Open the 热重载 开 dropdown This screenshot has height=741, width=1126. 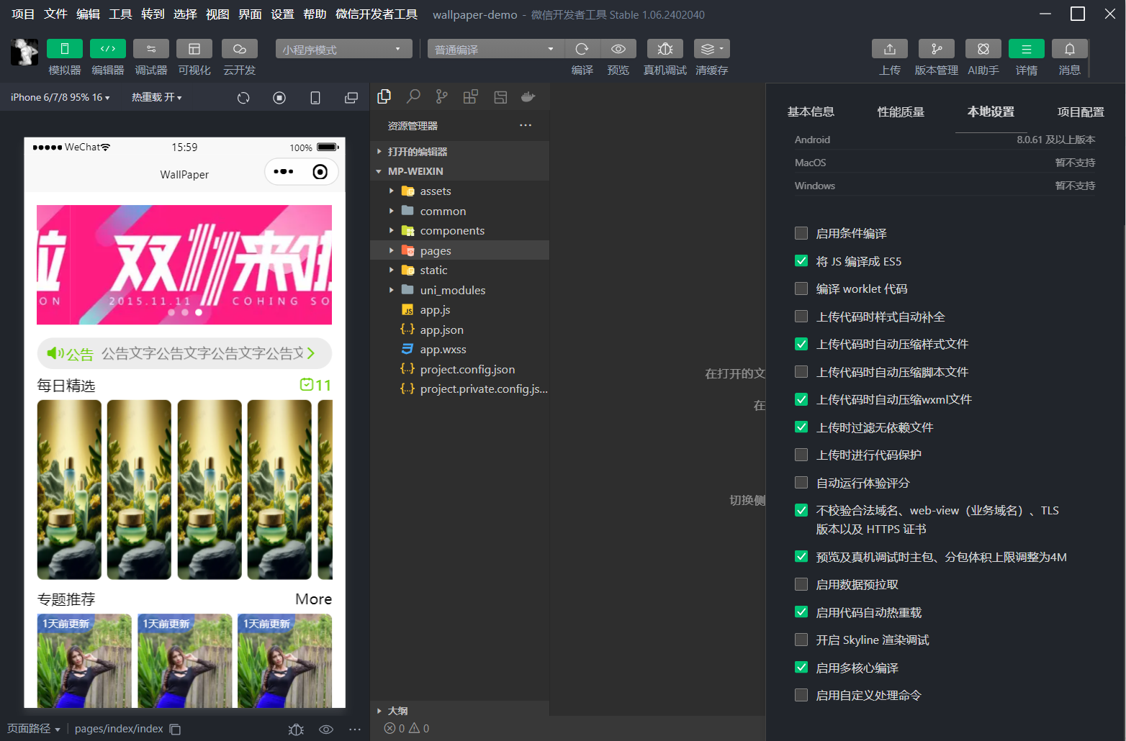(156, 97)
